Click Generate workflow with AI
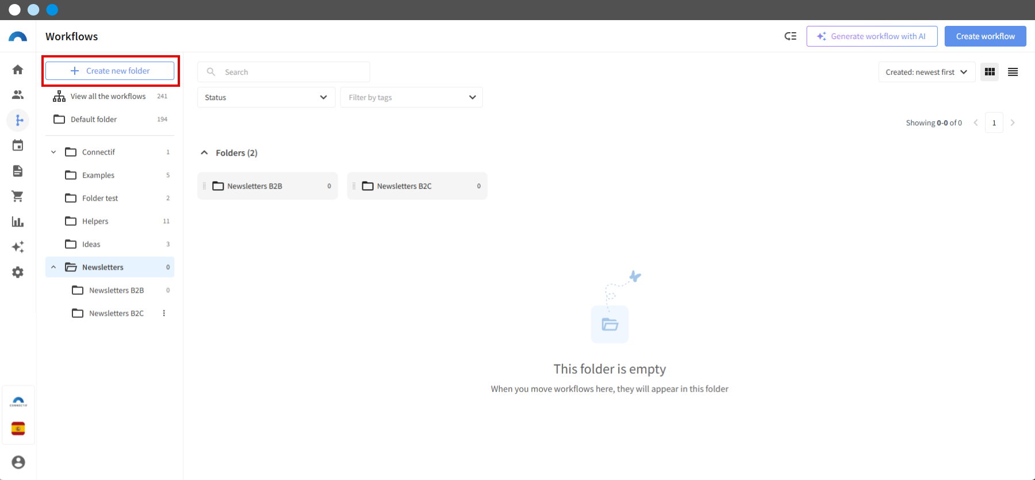Screen dimensions: 1035x480 (872, 36)
